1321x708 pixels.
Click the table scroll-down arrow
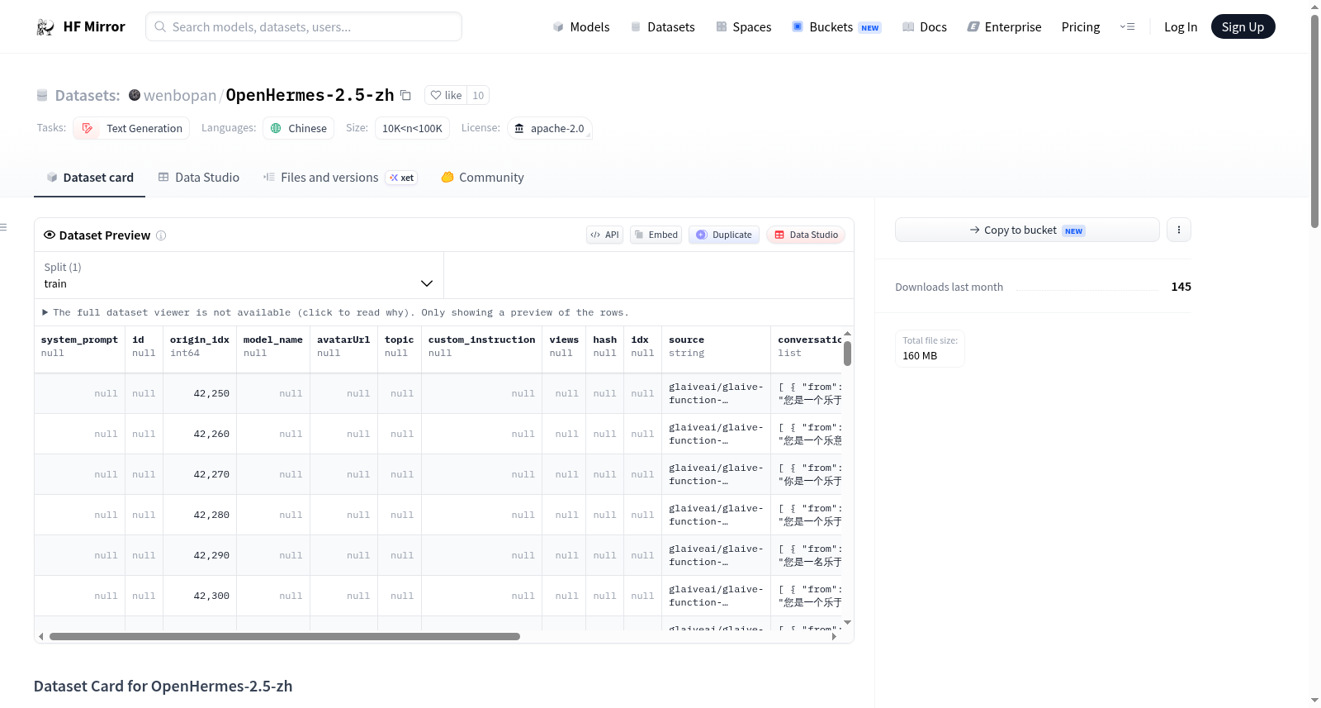847,622
